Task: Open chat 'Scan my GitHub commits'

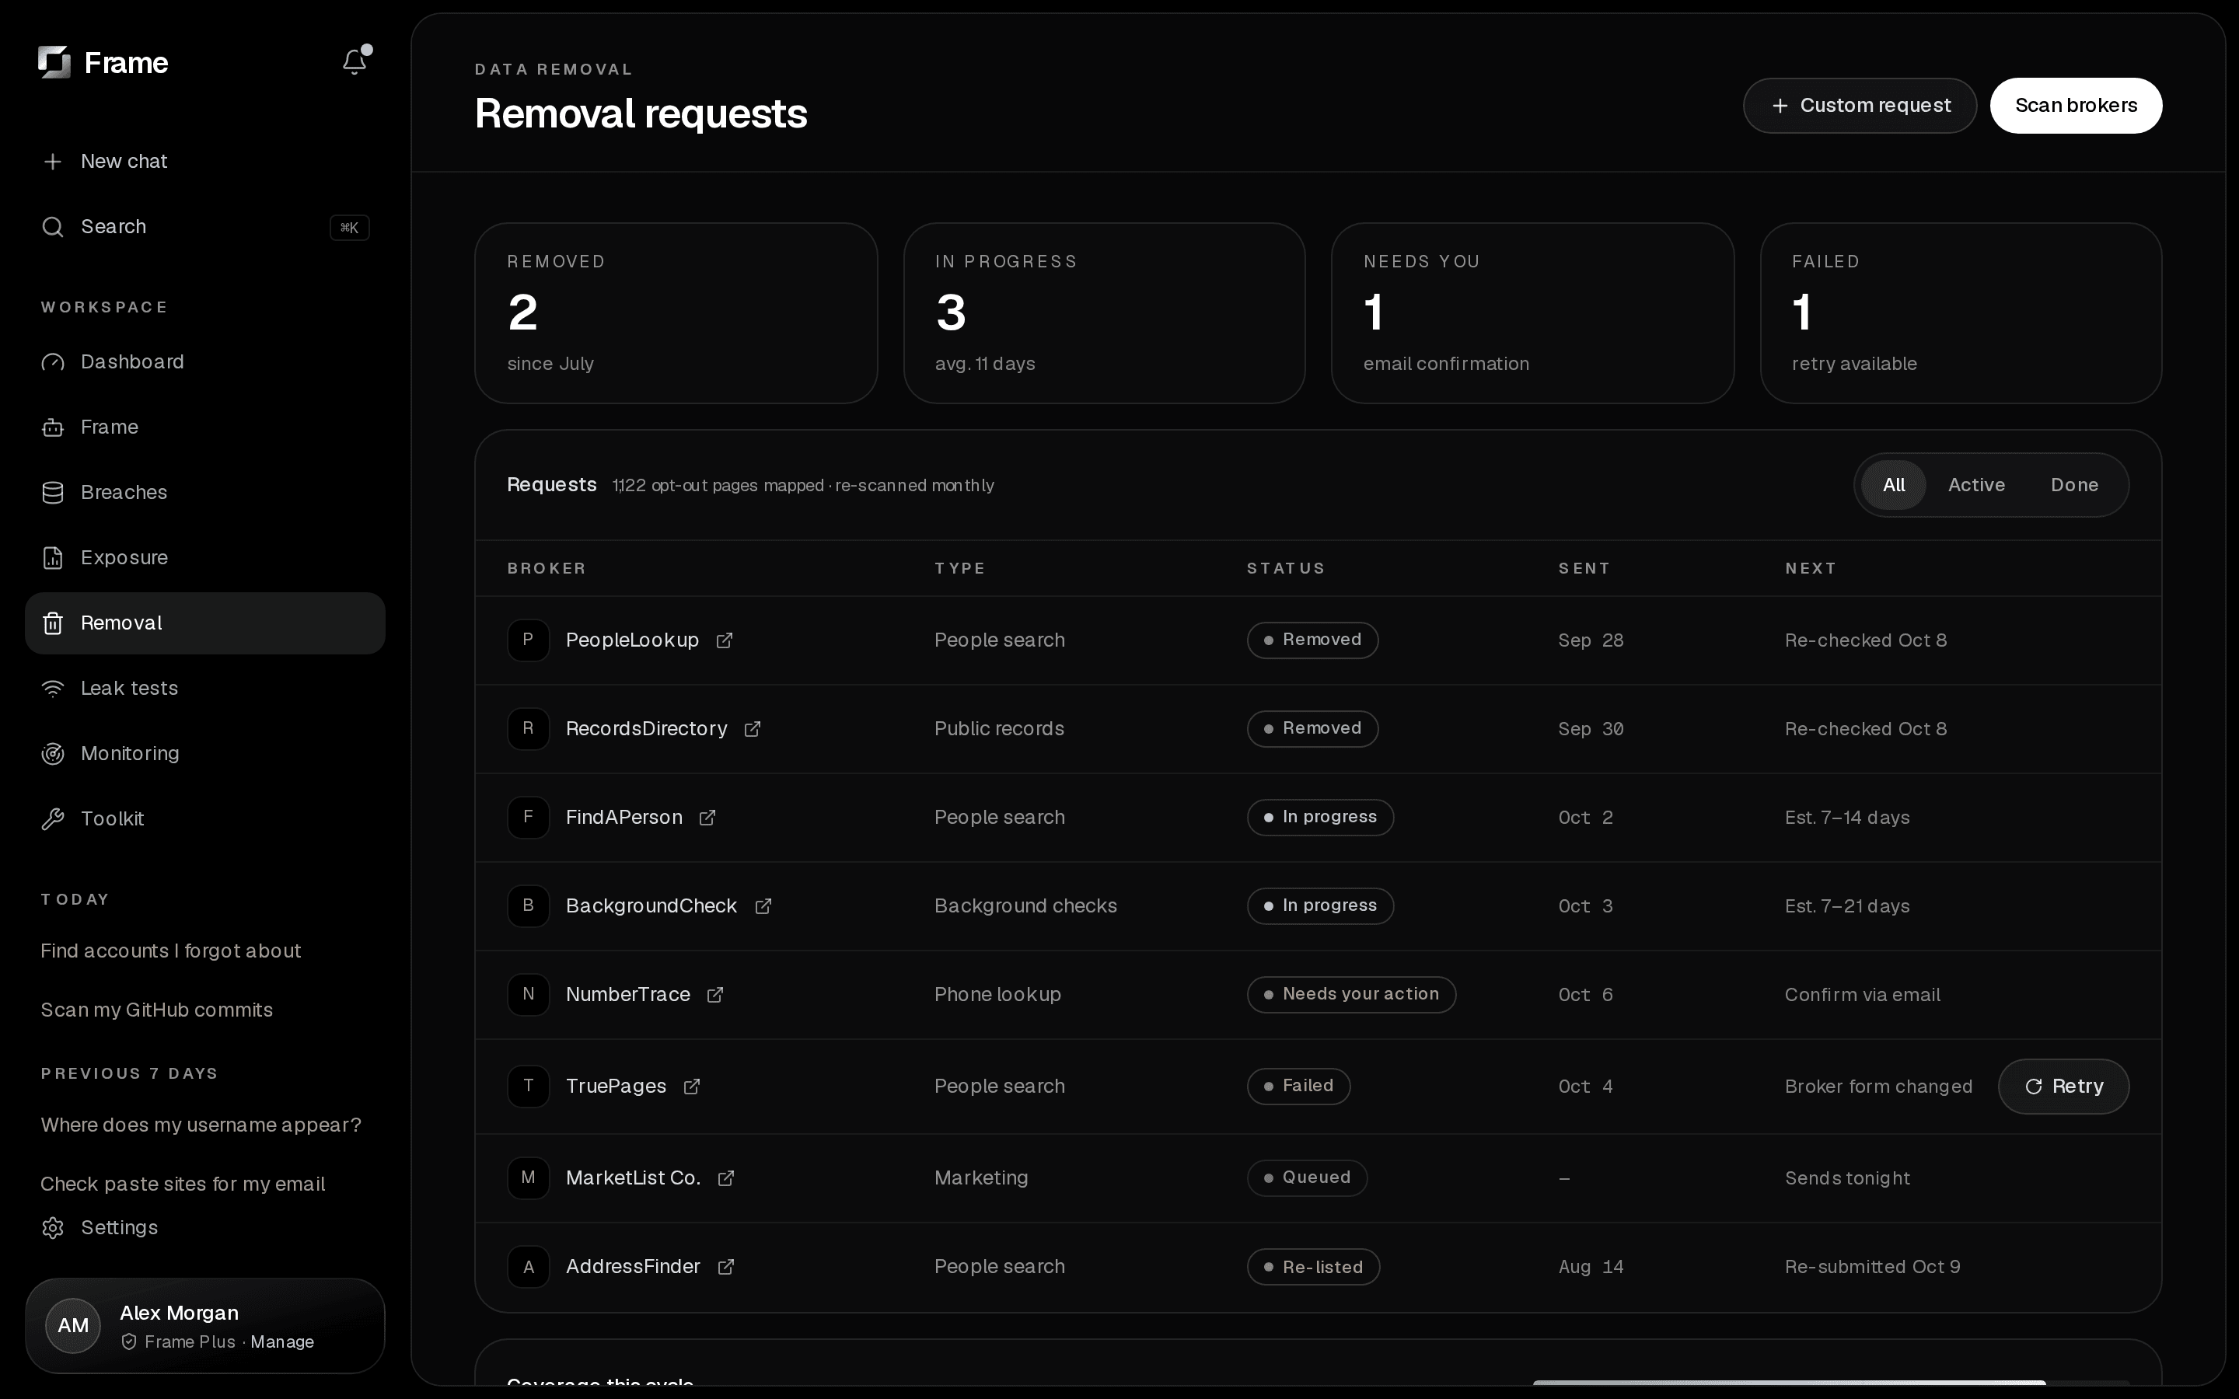Action: click(x=157, y=1010)
